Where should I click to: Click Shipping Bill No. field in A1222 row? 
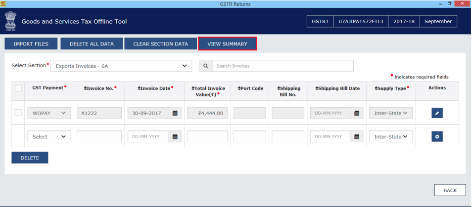pyautogui.click(x=288, y=113)
